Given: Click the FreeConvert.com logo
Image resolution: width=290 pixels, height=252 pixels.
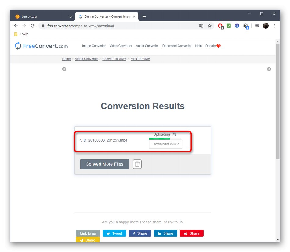Looking at the screenshot, I should click(41, 46).
